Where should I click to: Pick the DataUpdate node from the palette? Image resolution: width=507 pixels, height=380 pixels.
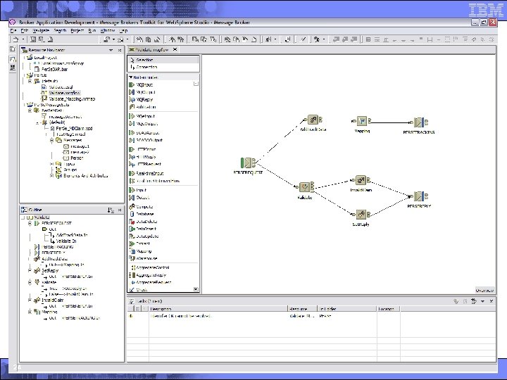144,236
